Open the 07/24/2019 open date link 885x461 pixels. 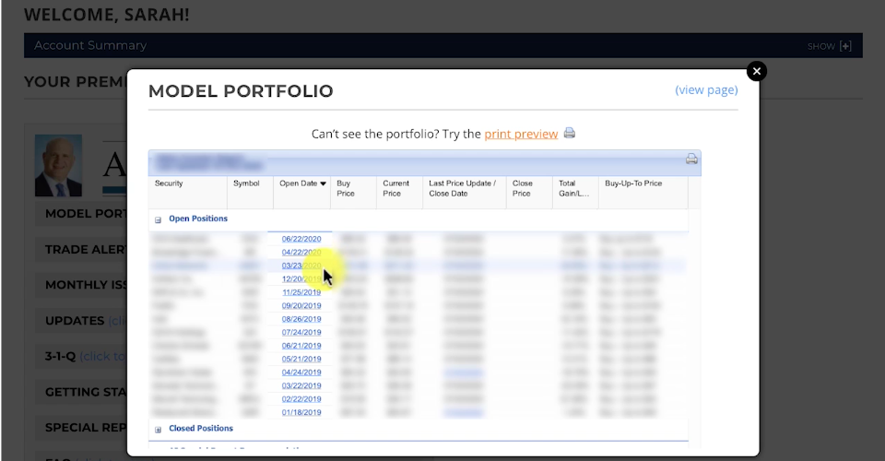pyautogui.click(x=301, y=332)
